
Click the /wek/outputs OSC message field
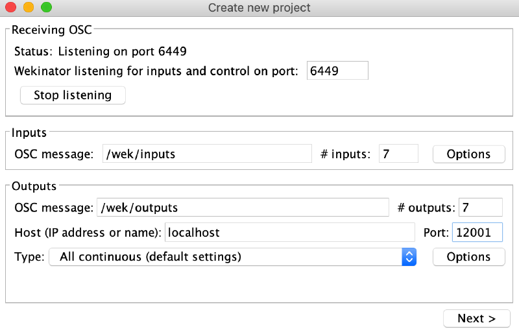pyautogui.click(x=243, y=208)
